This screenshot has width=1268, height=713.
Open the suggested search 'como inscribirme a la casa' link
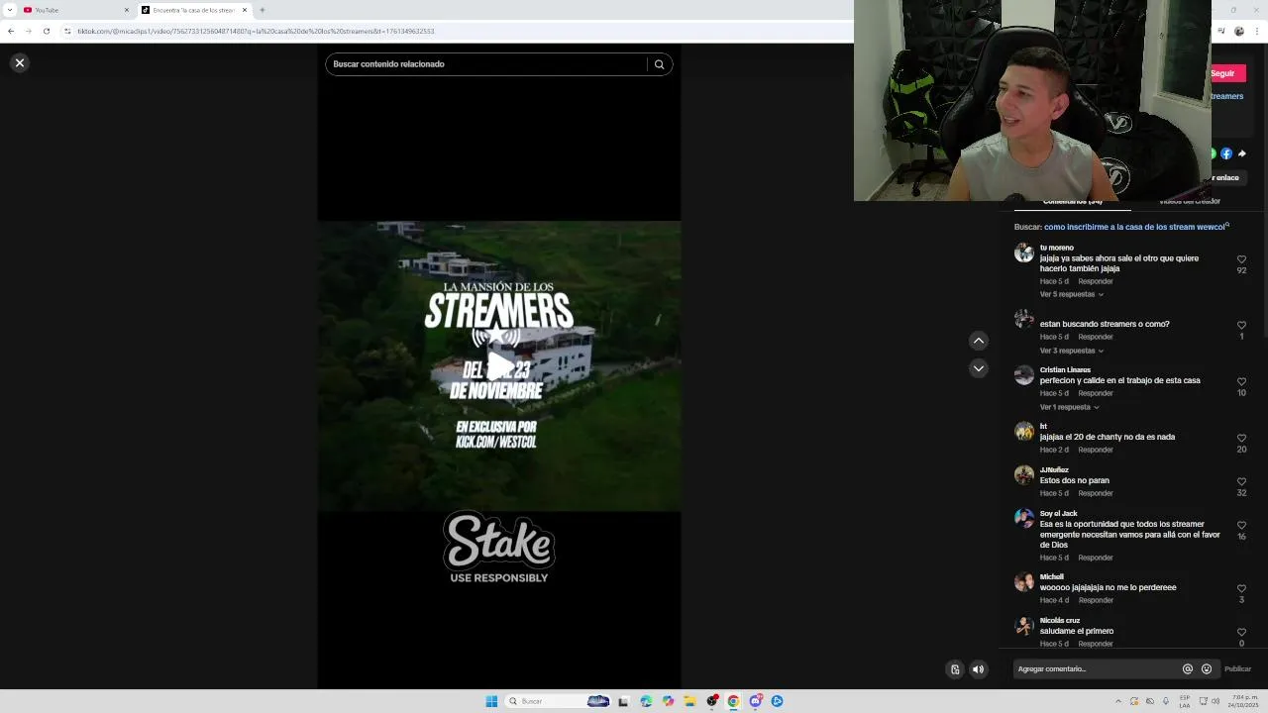pos(1134,227)
